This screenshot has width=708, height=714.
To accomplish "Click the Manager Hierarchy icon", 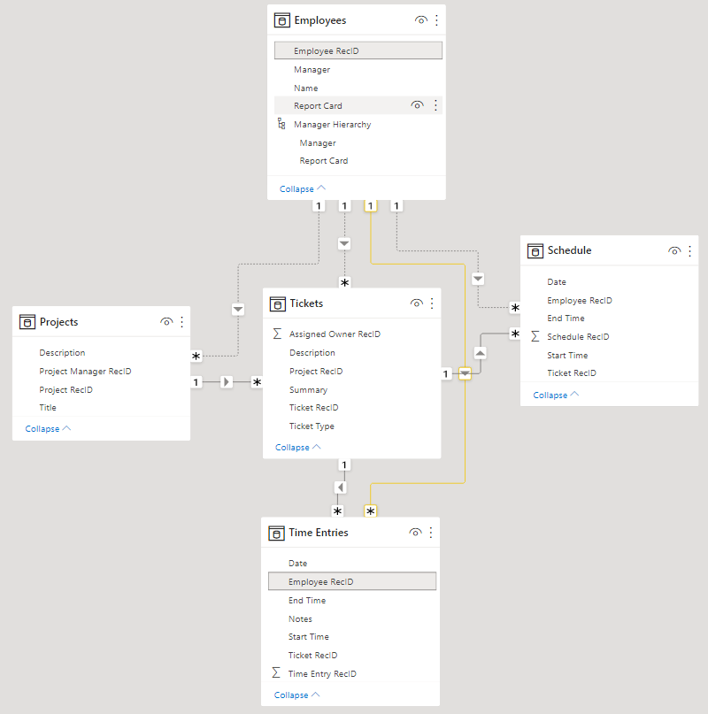I will (281, 124).
